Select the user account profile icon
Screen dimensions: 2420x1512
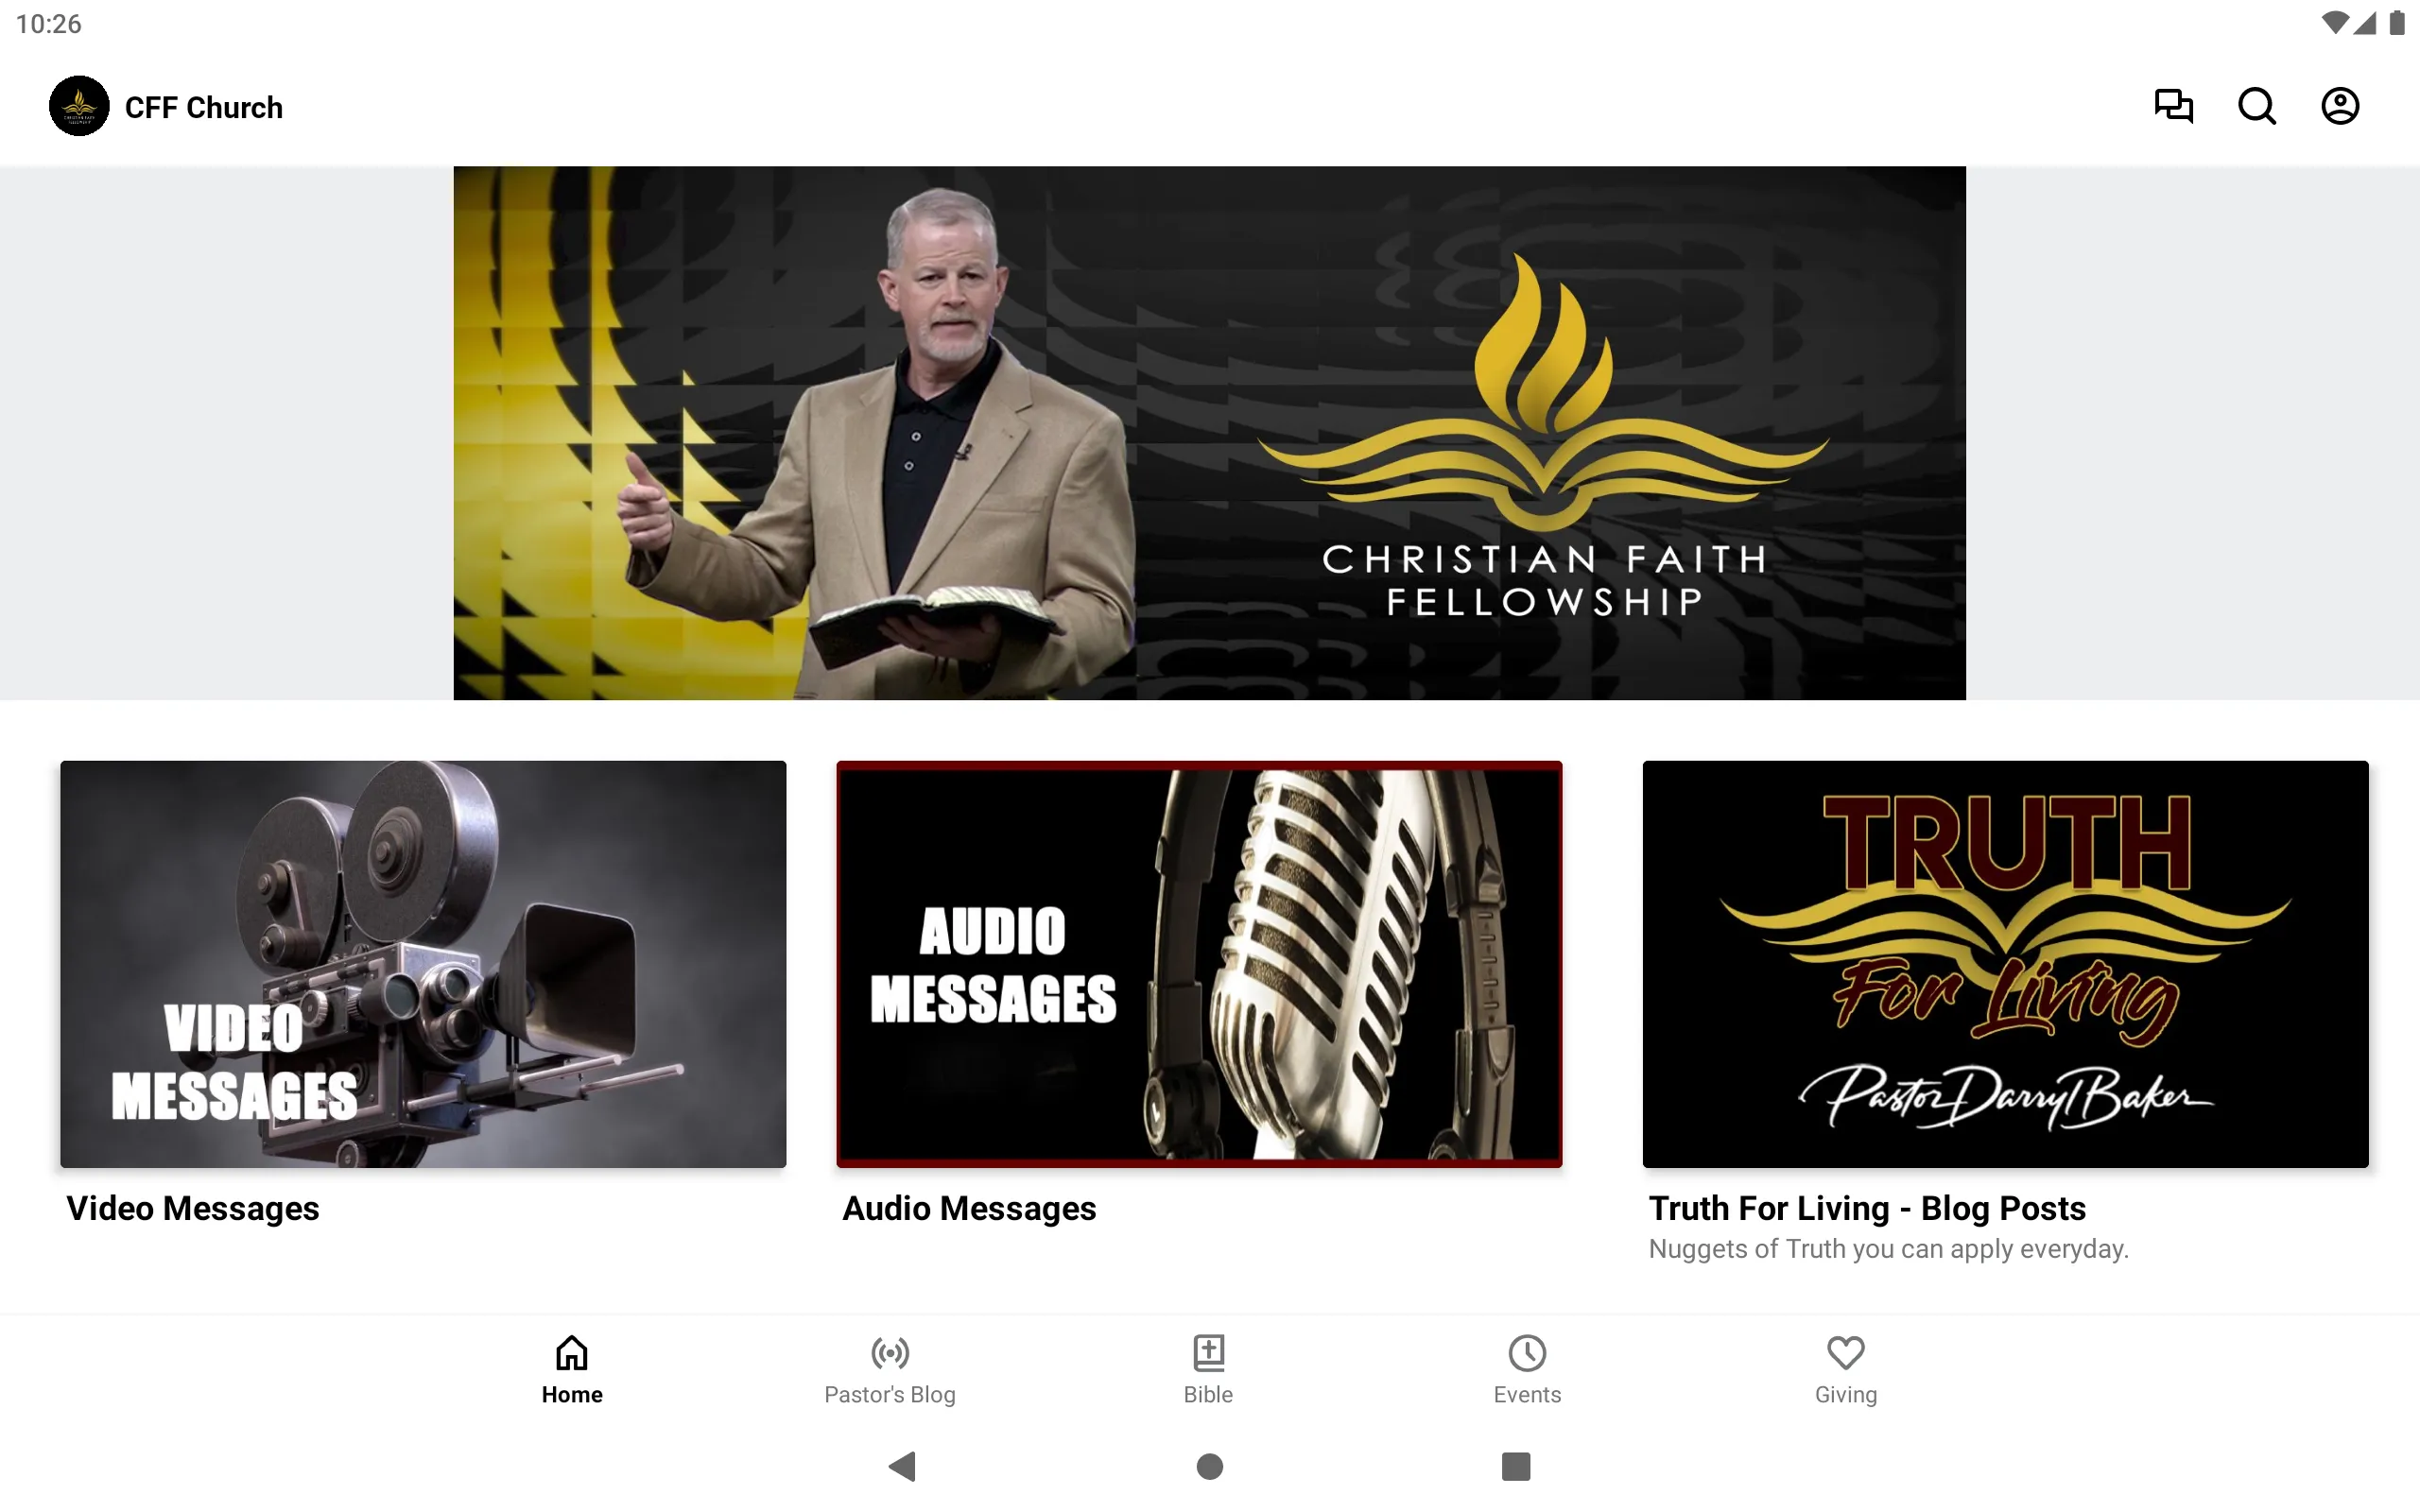click(x=2338, y=106)
